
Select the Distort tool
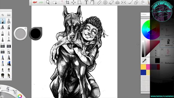79,2
